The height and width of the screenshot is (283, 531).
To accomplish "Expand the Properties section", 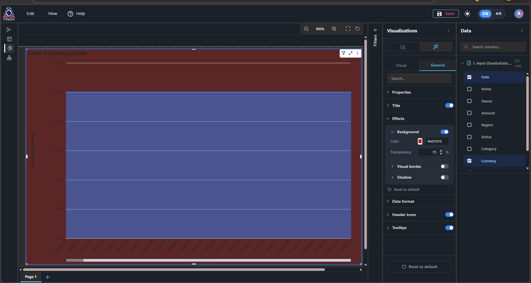I will point(402,92).
